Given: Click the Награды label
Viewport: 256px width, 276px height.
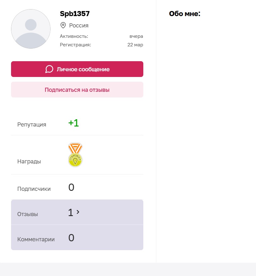Looking at the screenshot, I should (29, 161).
